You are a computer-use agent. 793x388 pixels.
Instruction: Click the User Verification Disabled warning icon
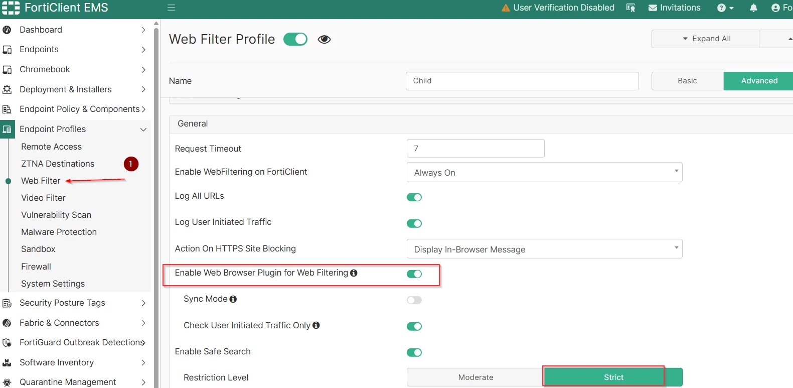coord(506,8)
